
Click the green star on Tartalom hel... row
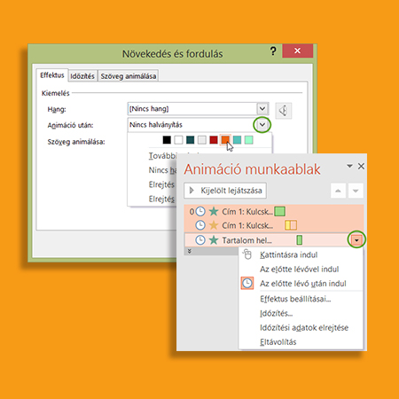click(x=214, y=240)
